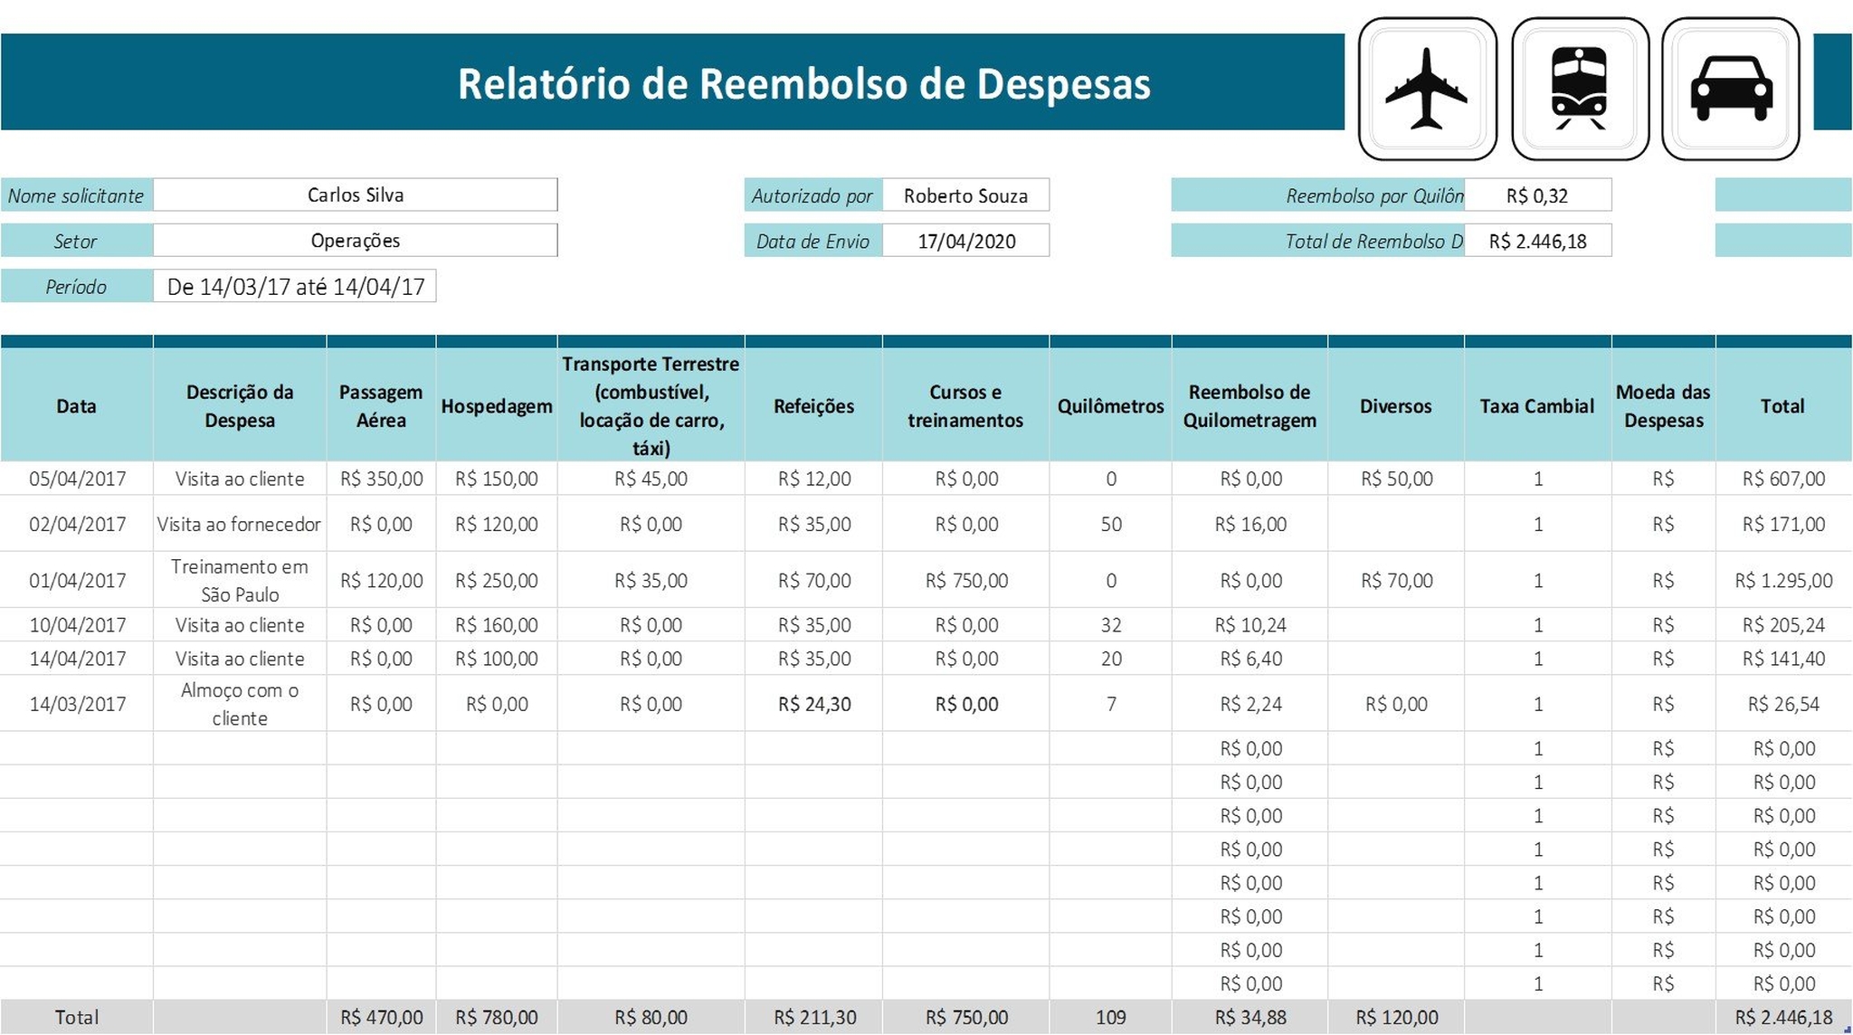The height and width of the screenshot is (1035, 1853).
Task: Click the Total row label in footer
Action: [x=77, y=1017]
